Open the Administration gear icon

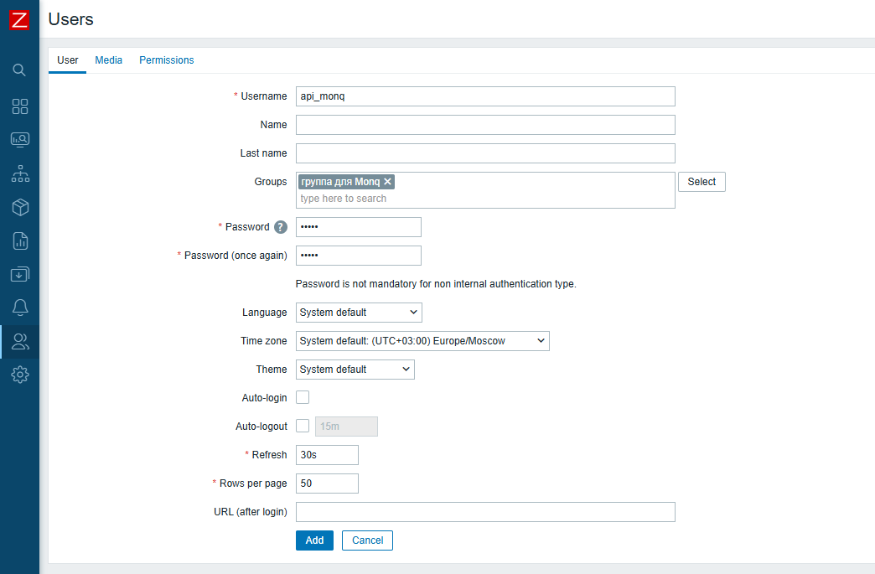[x=19, y=375]
